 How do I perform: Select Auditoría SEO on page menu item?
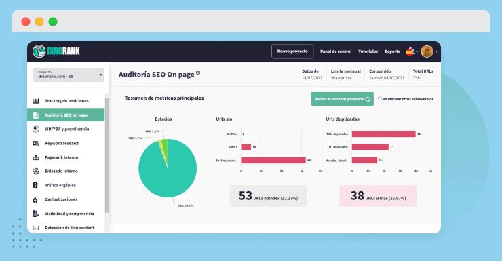tap(66, 115)
